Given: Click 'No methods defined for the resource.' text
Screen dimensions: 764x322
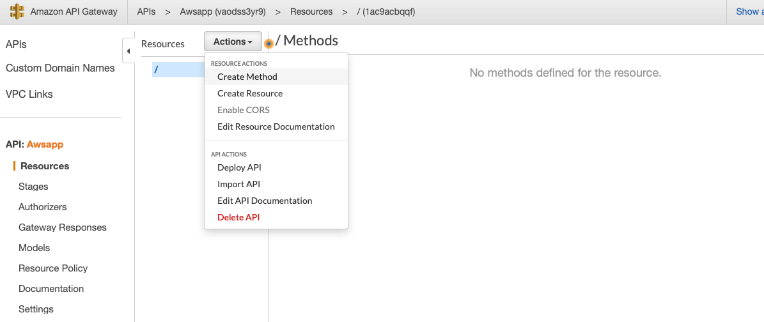Looking at the screenshot, I should coord(565,73).
